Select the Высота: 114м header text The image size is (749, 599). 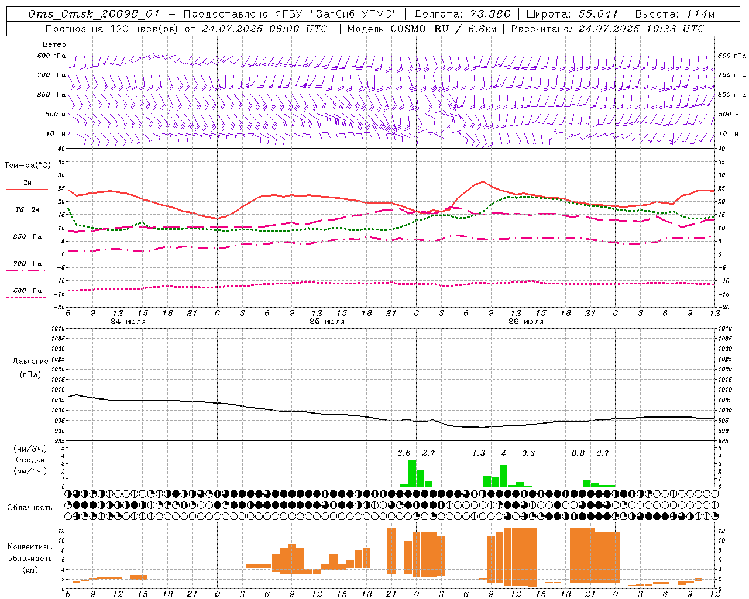click(675, 14)
